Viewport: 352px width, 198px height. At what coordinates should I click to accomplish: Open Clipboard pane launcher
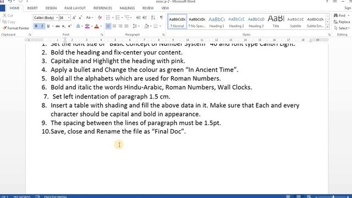[x=30, y=35]
